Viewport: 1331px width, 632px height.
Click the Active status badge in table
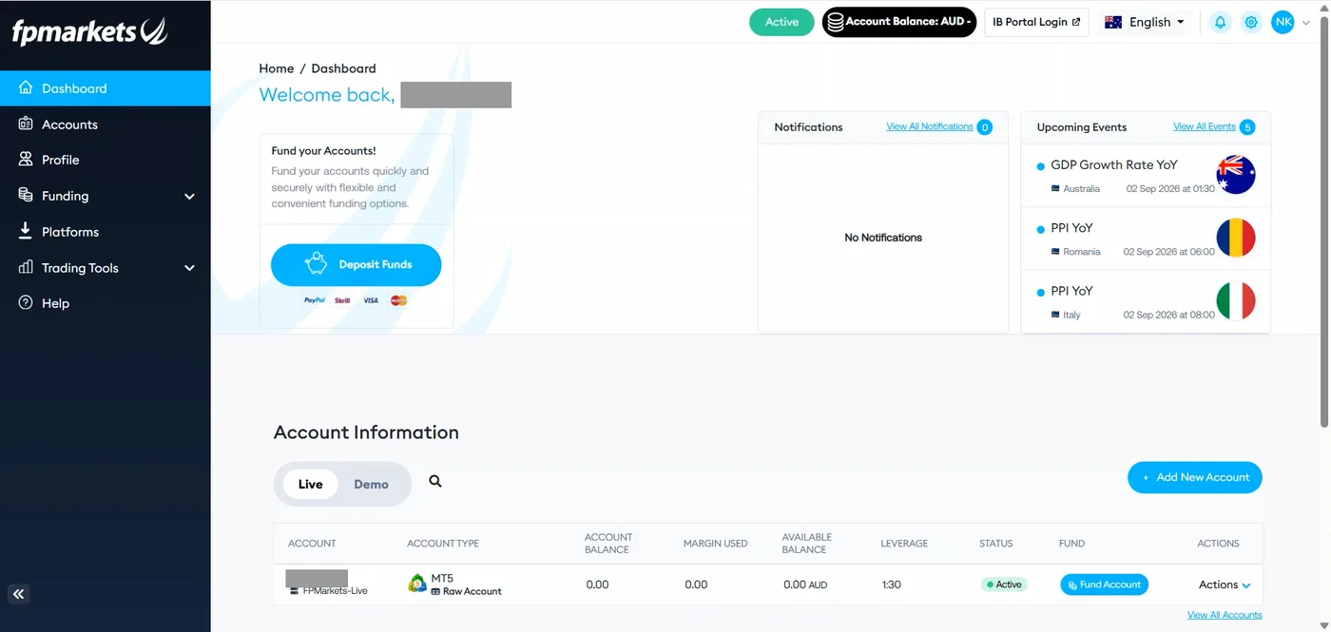coord(1004,584)
